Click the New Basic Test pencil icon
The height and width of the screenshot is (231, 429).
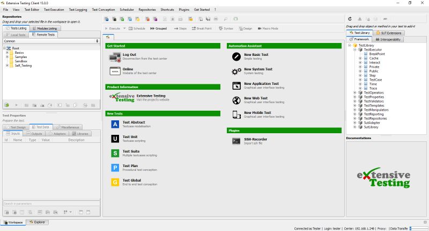pos(236,56)
